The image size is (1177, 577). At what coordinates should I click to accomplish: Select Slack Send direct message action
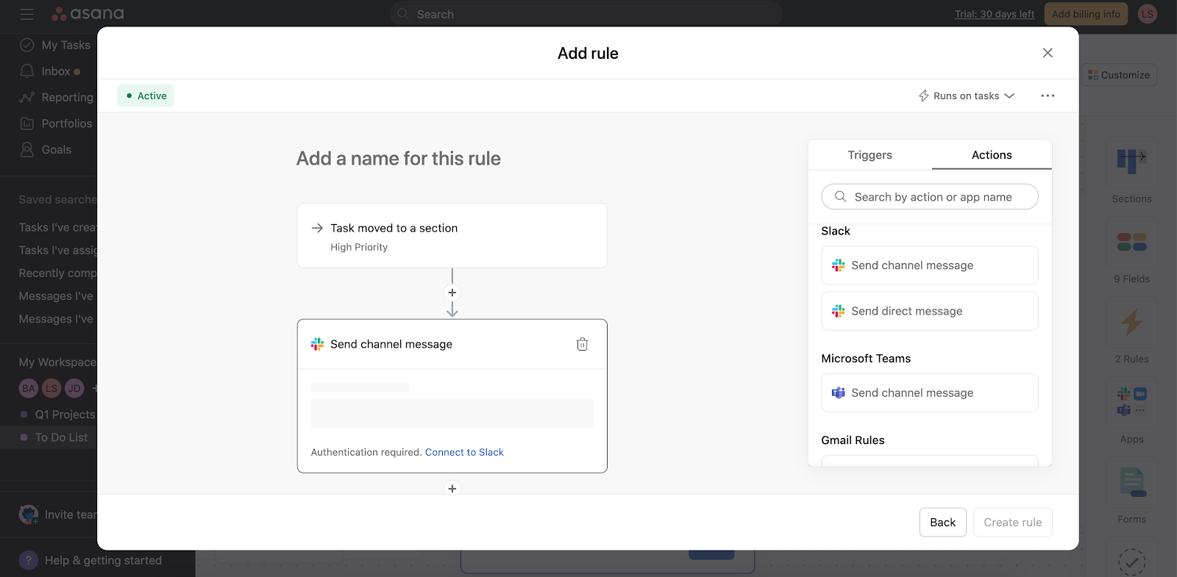[x=930, y=311]
